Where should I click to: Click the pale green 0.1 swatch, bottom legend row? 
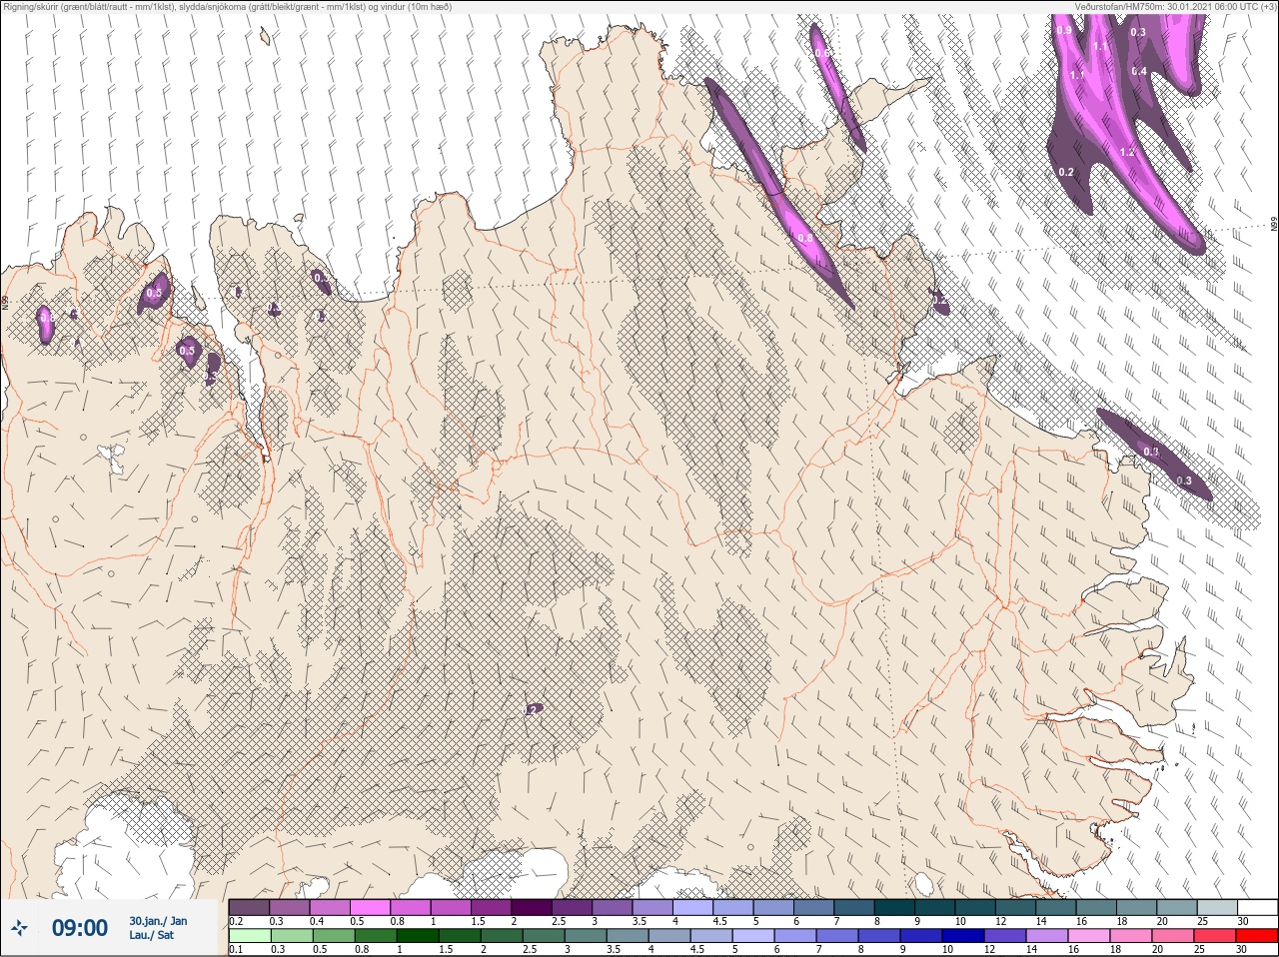(x=249, y=935)
